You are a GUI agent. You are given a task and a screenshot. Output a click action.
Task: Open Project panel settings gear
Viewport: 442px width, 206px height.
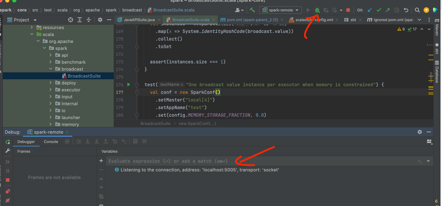(x=100, y=20)
